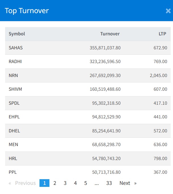Viewport: 173px width, 194px height.
Task: Close the Top Turnover dialog
Action: point(168,11)
